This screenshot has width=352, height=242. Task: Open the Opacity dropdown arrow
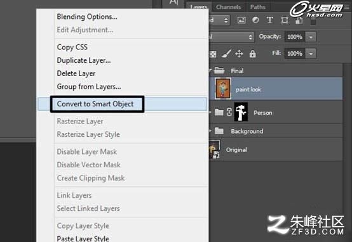(x=311, y=37)
